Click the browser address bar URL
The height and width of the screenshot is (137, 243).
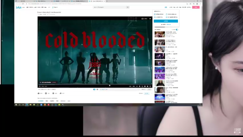click(55, 4)
